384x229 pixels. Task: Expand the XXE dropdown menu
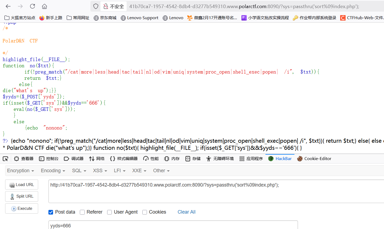click(139, 171)
